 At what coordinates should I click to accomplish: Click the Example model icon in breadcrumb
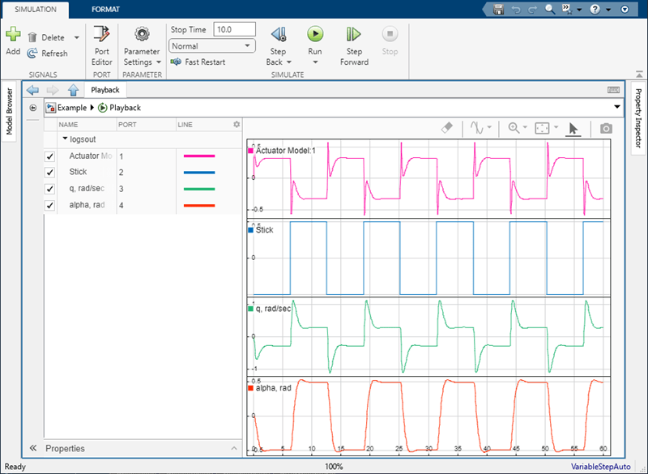(x=51, y=108)
